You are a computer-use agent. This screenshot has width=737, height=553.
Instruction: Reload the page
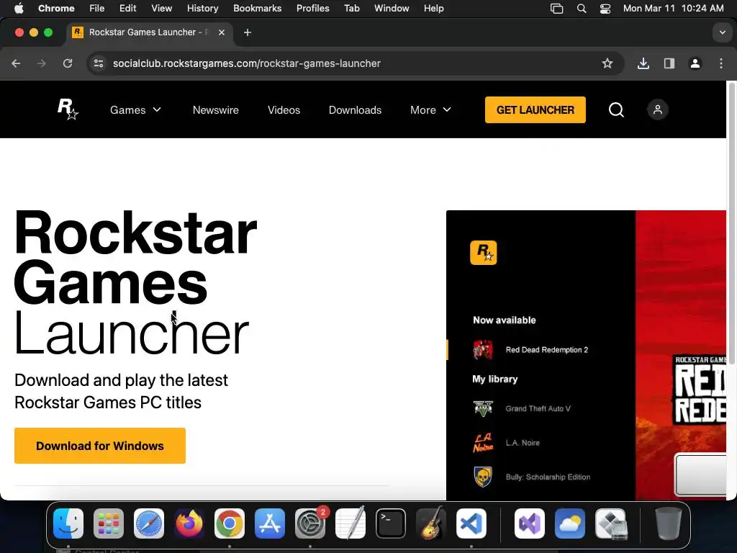click(x=68, y=63)
